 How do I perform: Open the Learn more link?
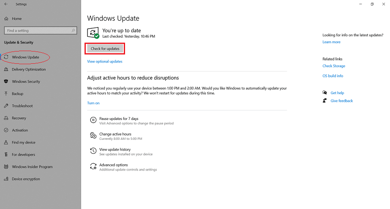click(x=331, y=42)
